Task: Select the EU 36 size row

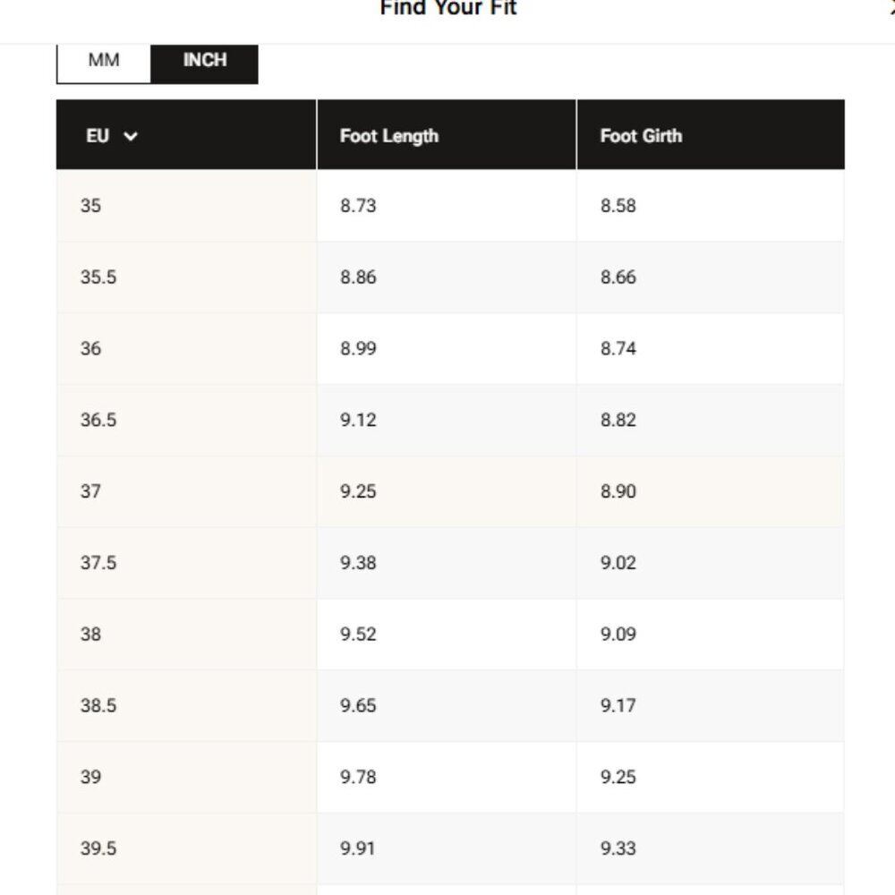Action: coord(450,348)
